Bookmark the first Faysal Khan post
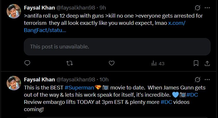 [196, 63]
